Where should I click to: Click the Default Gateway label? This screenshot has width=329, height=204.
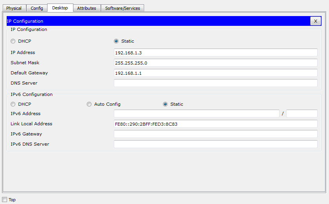point(29,73)
